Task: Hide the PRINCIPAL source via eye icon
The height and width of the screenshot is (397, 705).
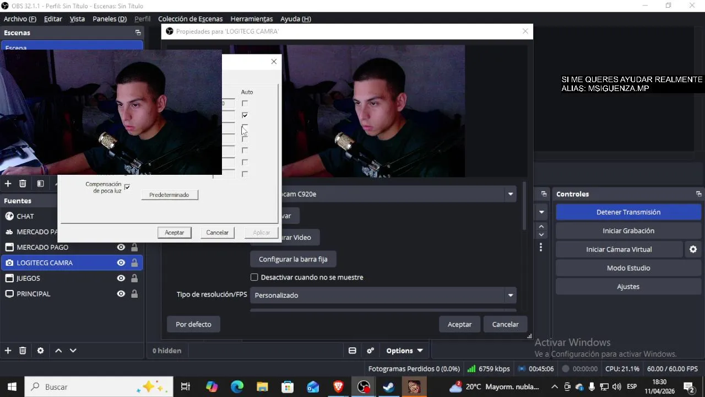Action: coord(121,294)
